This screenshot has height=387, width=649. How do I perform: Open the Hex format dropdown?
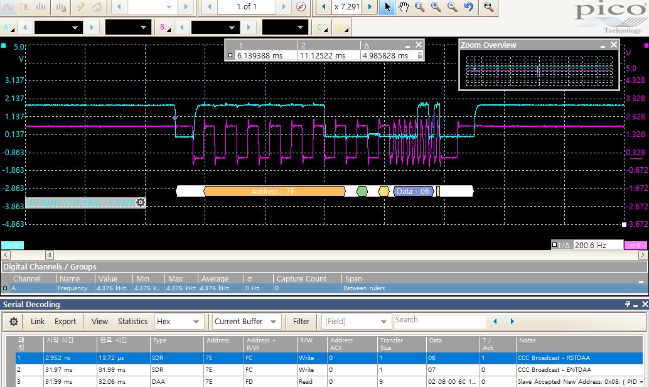point(179,321)
